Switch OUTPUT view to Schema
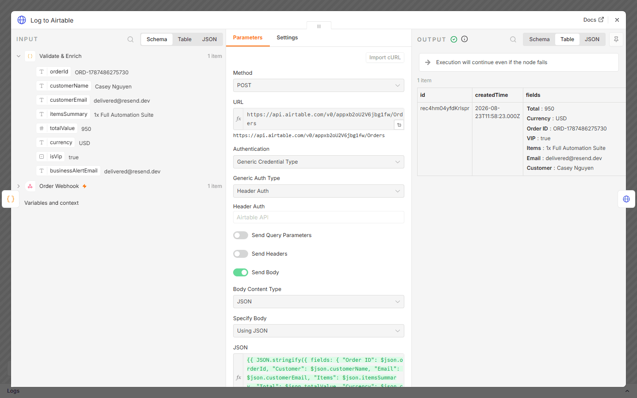Viewport: 637px width, 398px height. [x=539, y=39]
